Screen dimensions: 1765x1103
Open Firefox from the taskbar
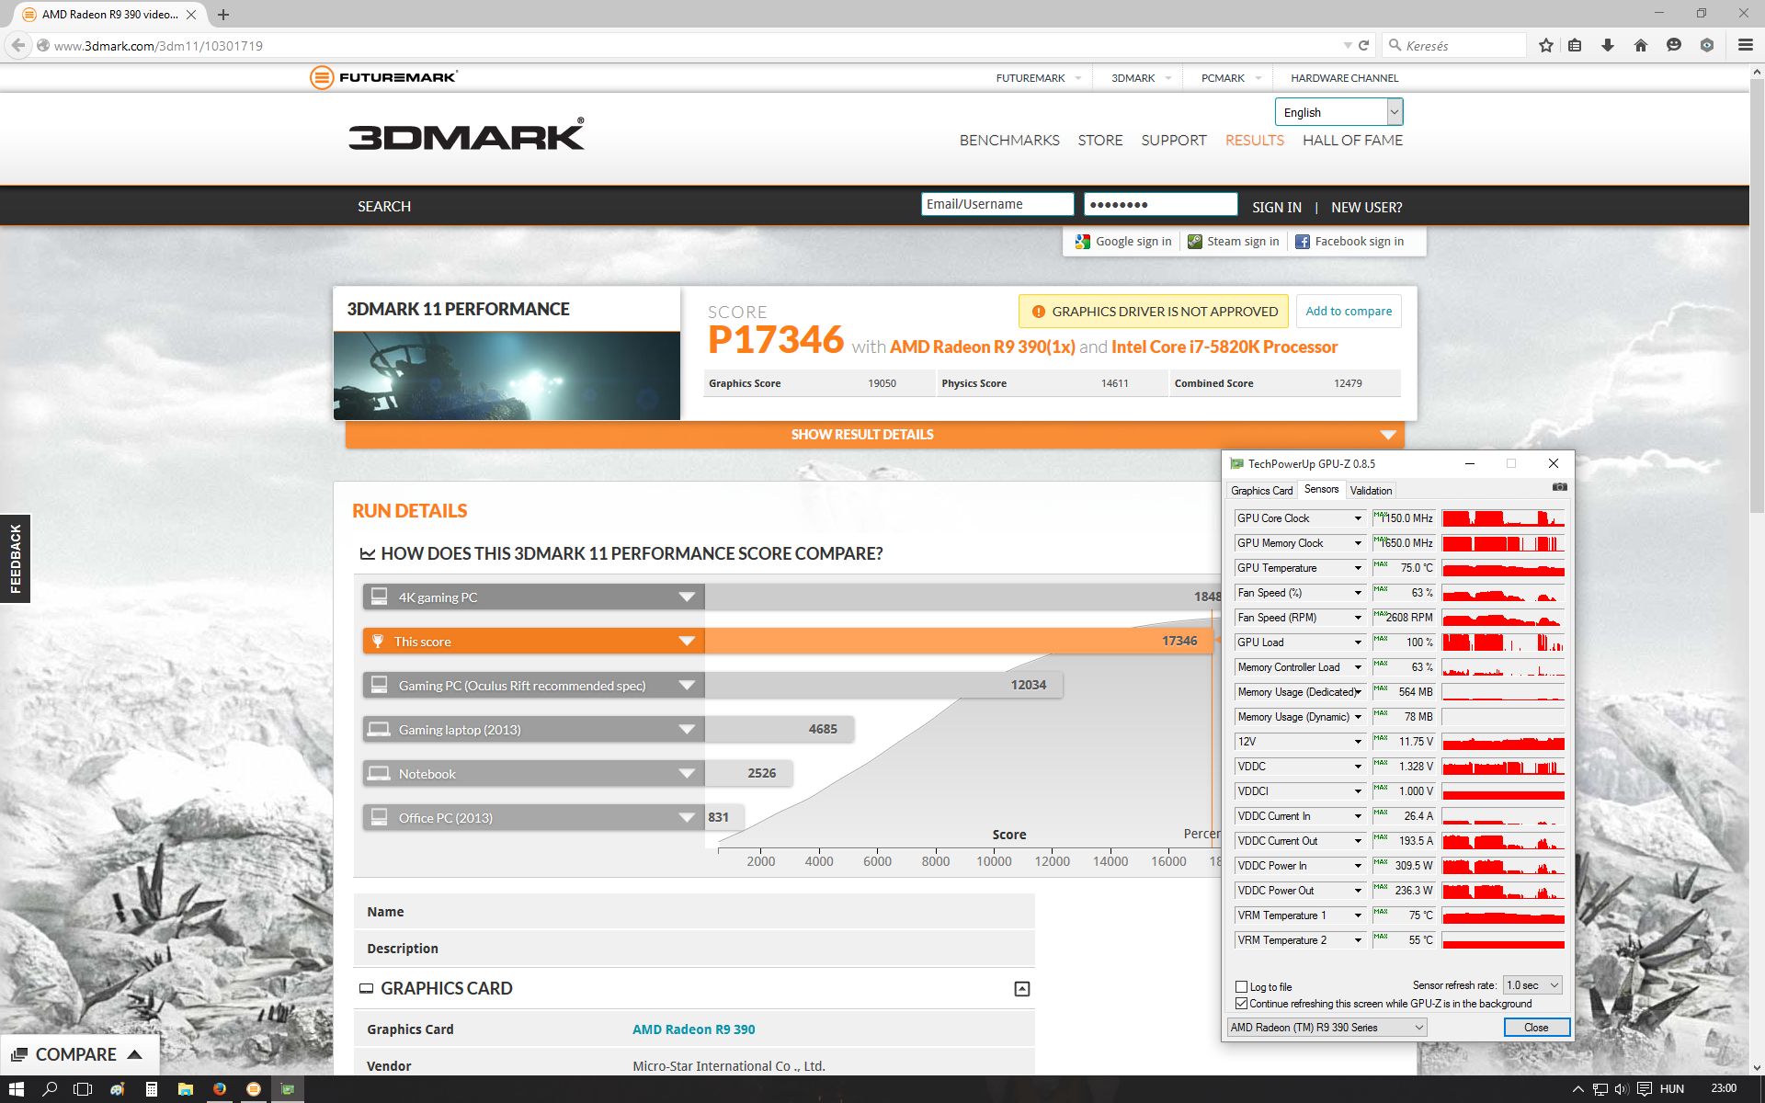click(220, 1089)
